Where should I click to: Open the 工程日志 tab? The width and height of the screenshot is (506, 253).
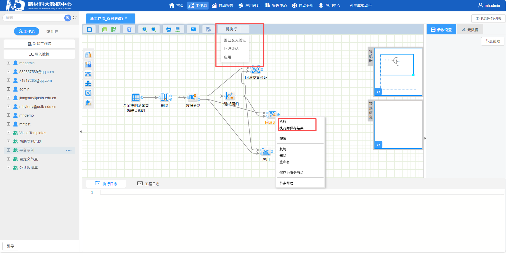click(x=148, y=184)
